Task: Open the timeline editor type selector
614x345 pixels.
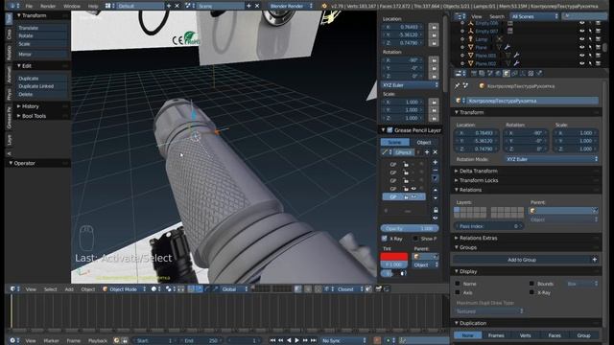Action: (14, 341)
